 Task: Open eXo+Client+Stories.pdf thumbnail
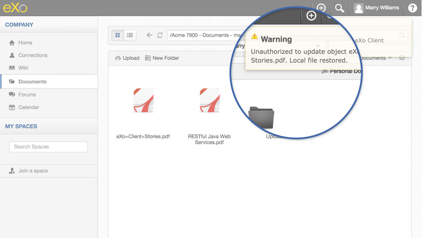click(143, 100)
